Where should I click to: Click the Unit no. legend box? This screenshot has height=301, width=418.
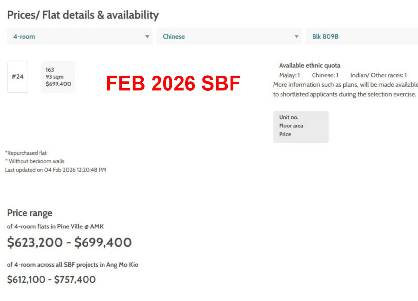300,127
